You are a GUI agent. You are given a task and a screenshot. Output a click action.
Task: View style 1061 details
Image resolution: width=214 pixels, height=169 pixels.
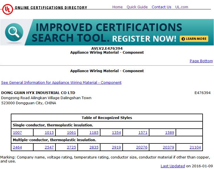tap(71, 133)
